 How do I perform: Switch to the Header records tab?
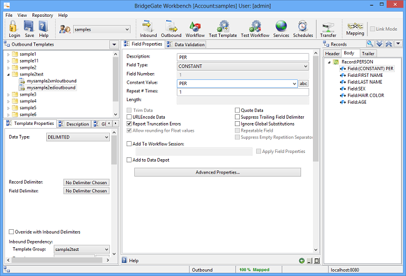(332, 54)
